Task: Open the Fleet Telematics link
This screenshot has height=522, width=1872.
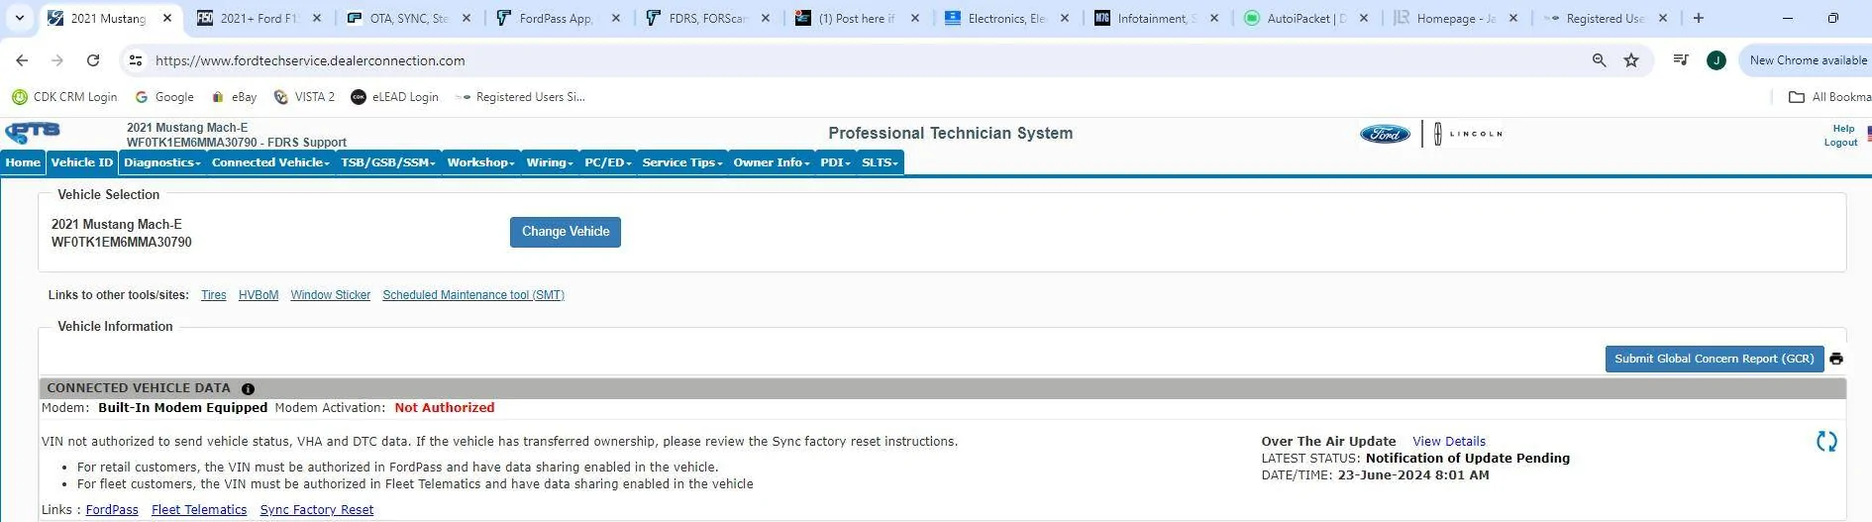Action: click(x=199, y=510)
